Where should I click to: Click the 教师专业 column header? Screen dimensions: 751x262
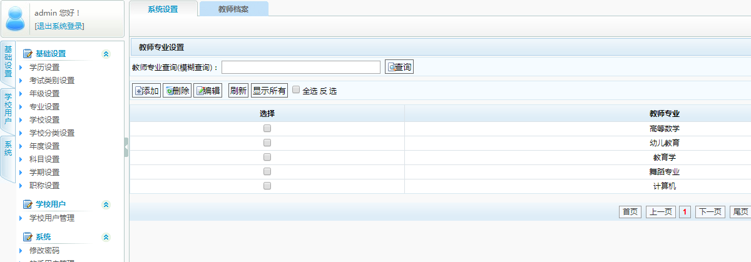665,114
